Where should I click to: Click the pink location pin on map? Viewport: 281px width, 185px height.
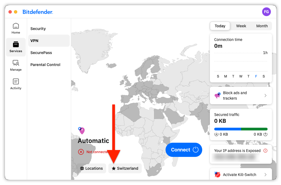82,131
